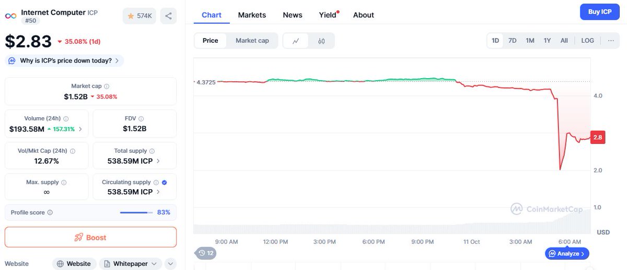Open the Website link chip
The width and height of the screenshot is (627, 270).
74,264
